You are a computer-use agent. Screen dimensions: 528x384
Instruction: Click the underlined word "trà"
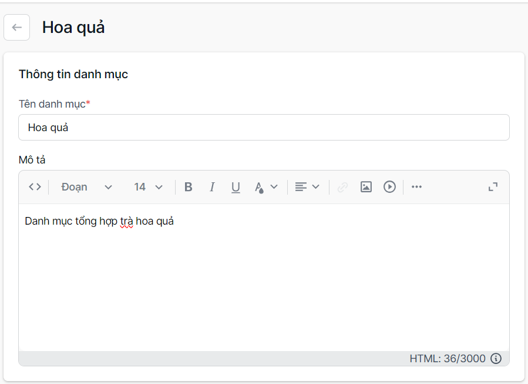[x=126, y=222]
